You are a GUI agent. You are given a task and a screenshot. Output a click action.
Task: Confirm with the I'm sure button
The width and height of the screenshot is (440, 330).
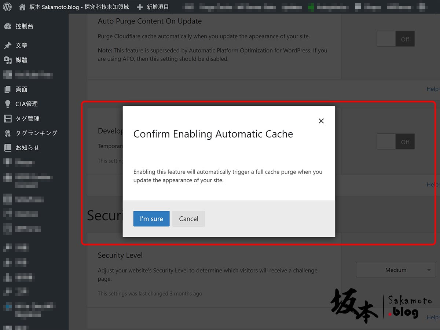click(x=151, y=219)
